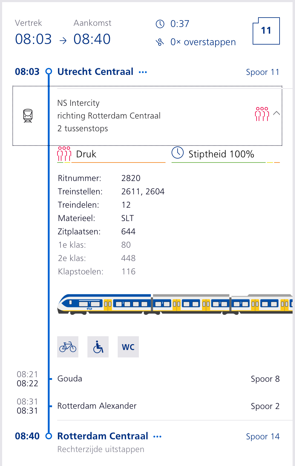Click the wheelchair accessibility icon

click(98, 347)
